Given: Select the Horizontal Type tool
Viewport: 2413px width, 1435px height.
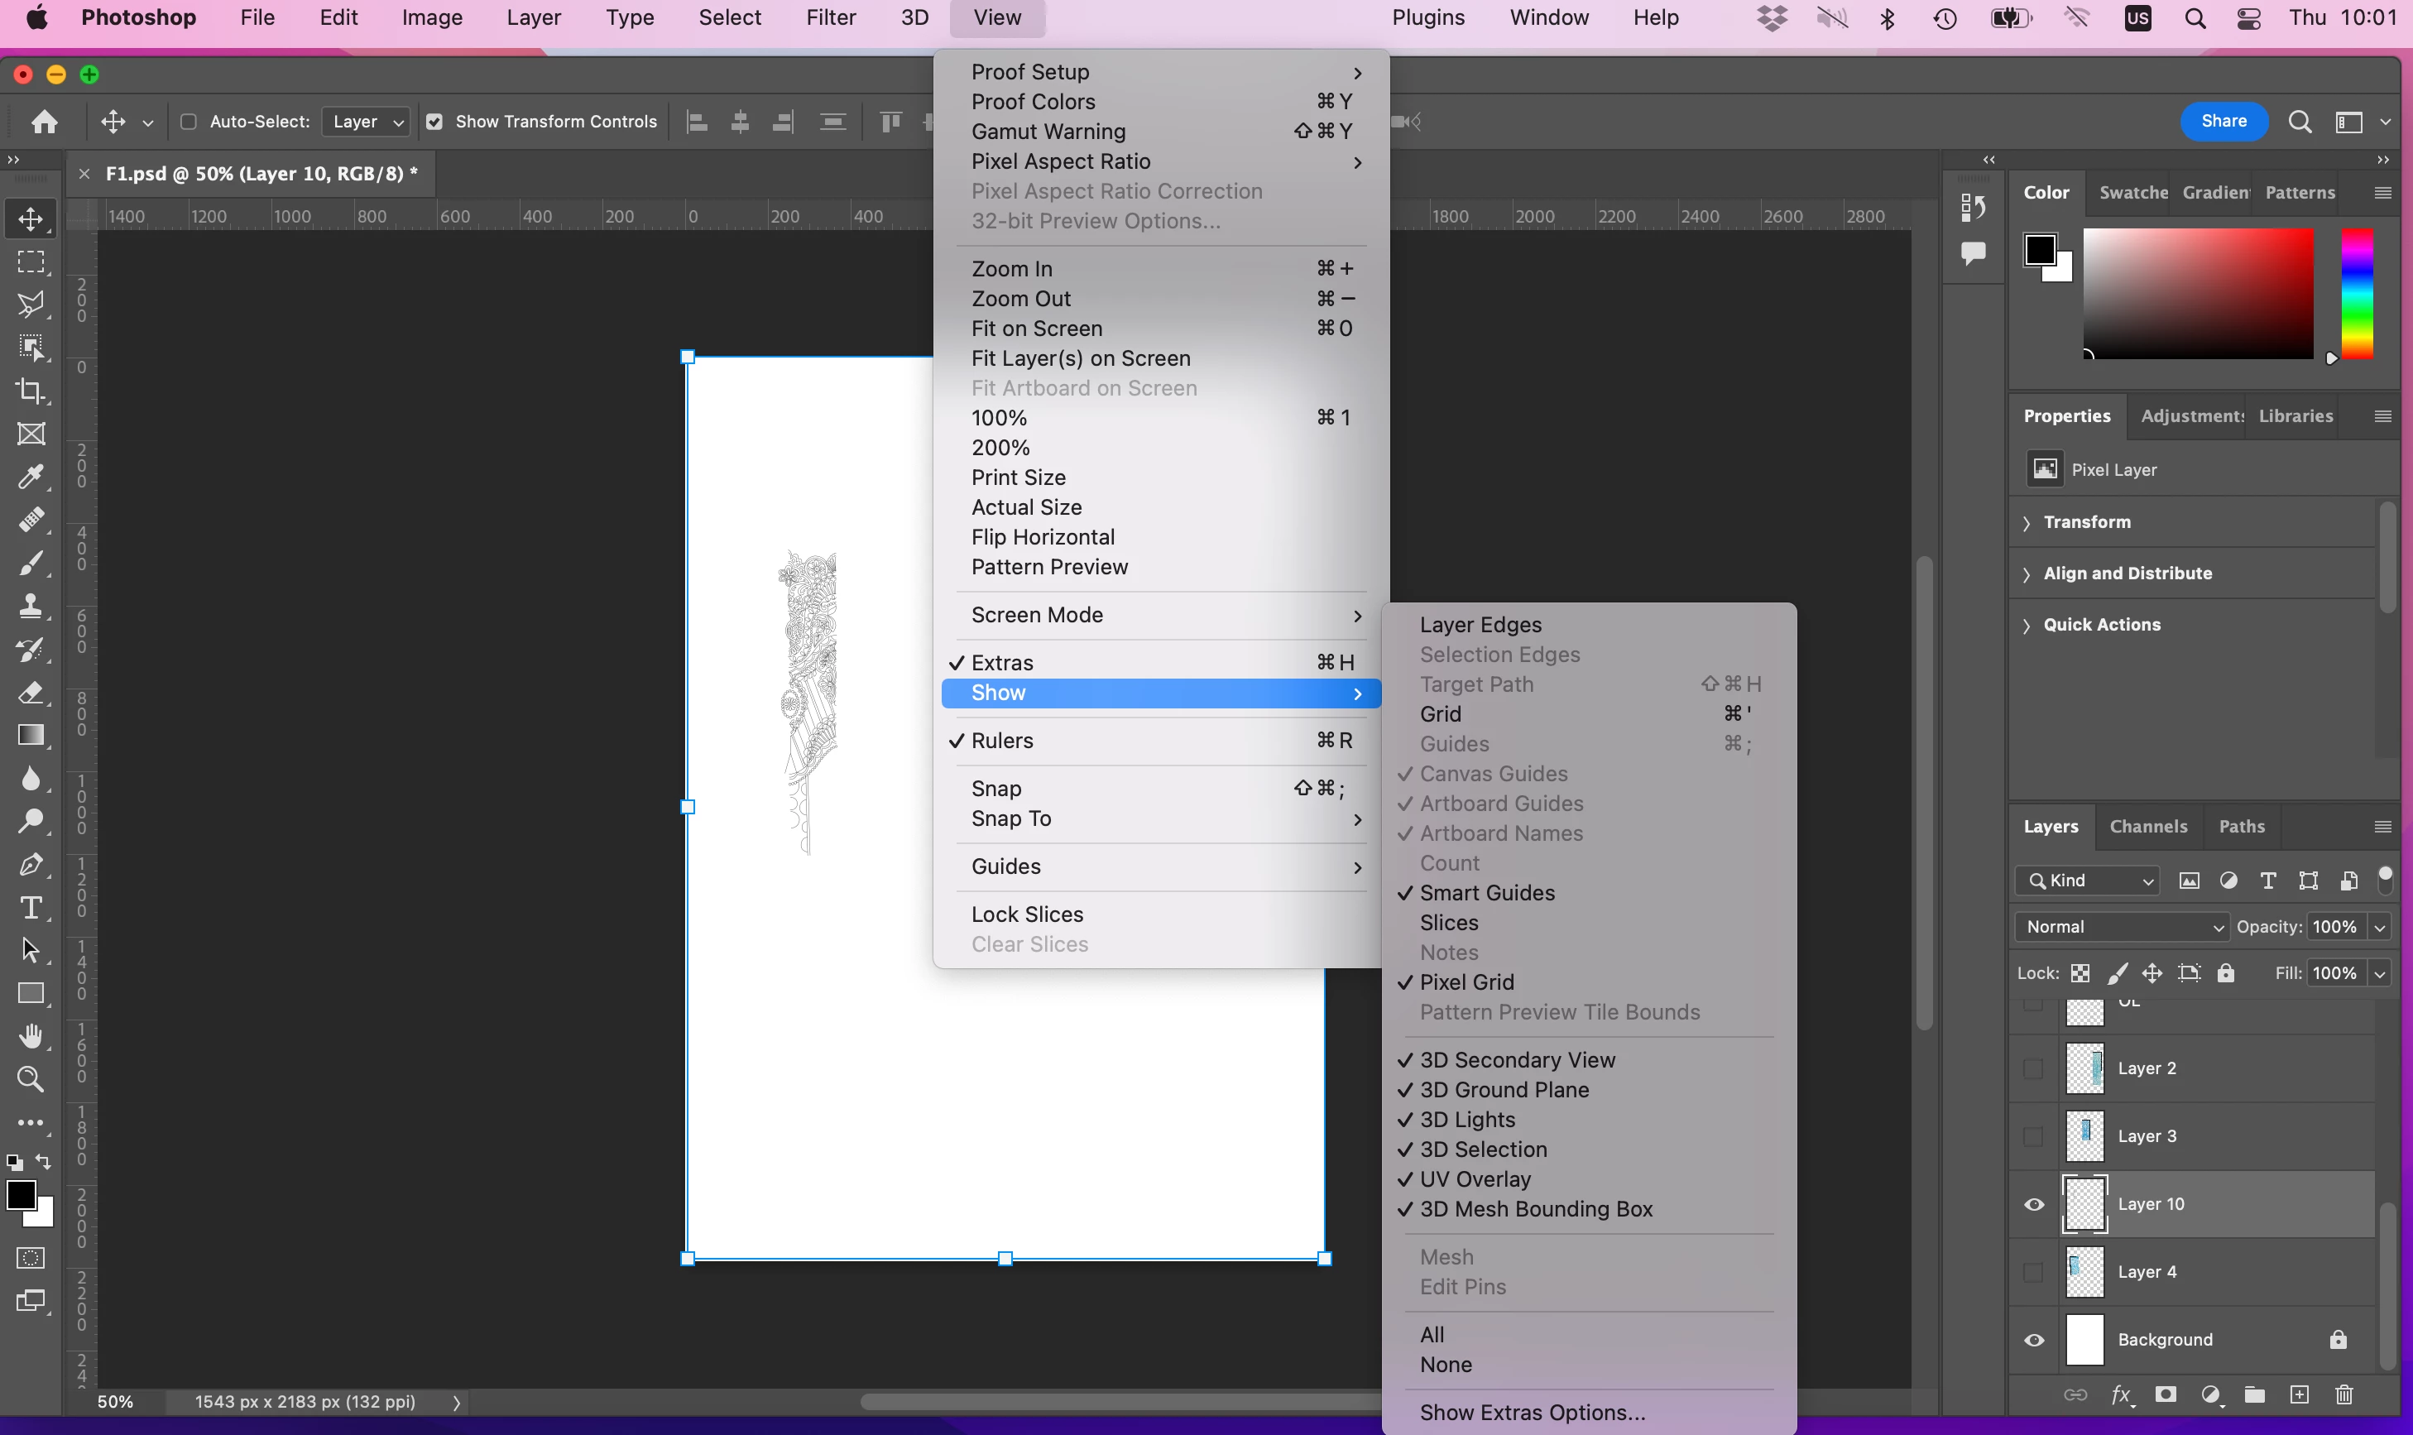Looking at the screenshot, I should pos(31,908).
